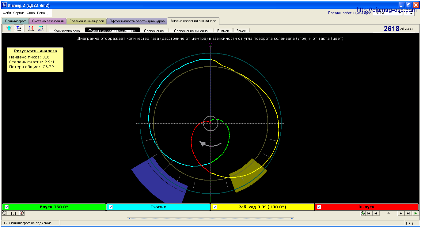
Task: Open the Эффективность работы цилиндров tab
Action: [x=137, y=21]
